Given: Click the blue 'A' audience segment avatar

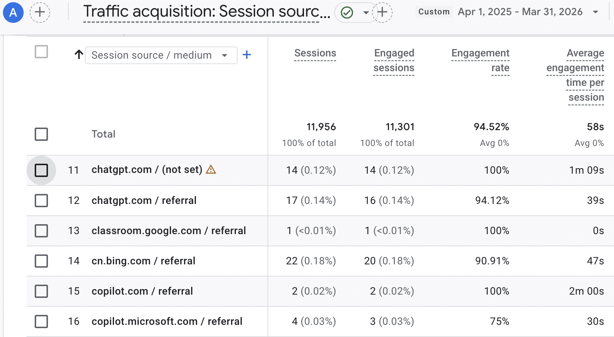Looking at the screenshot, I should [x=13, y=13].
